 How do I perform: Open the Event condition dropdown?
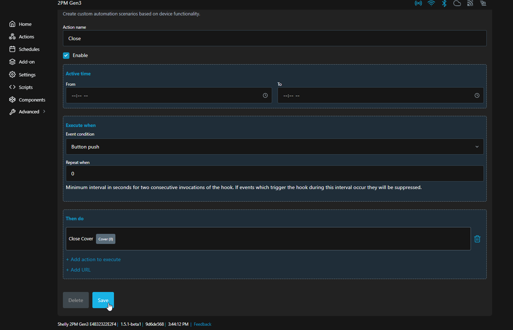[x=274, y=147]
